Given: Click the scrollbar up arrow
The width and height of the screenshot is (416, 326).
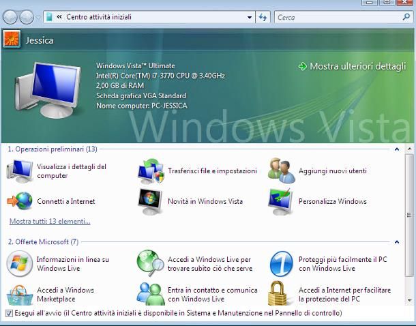Looking at the screenshot, I should tap(409, 149).
